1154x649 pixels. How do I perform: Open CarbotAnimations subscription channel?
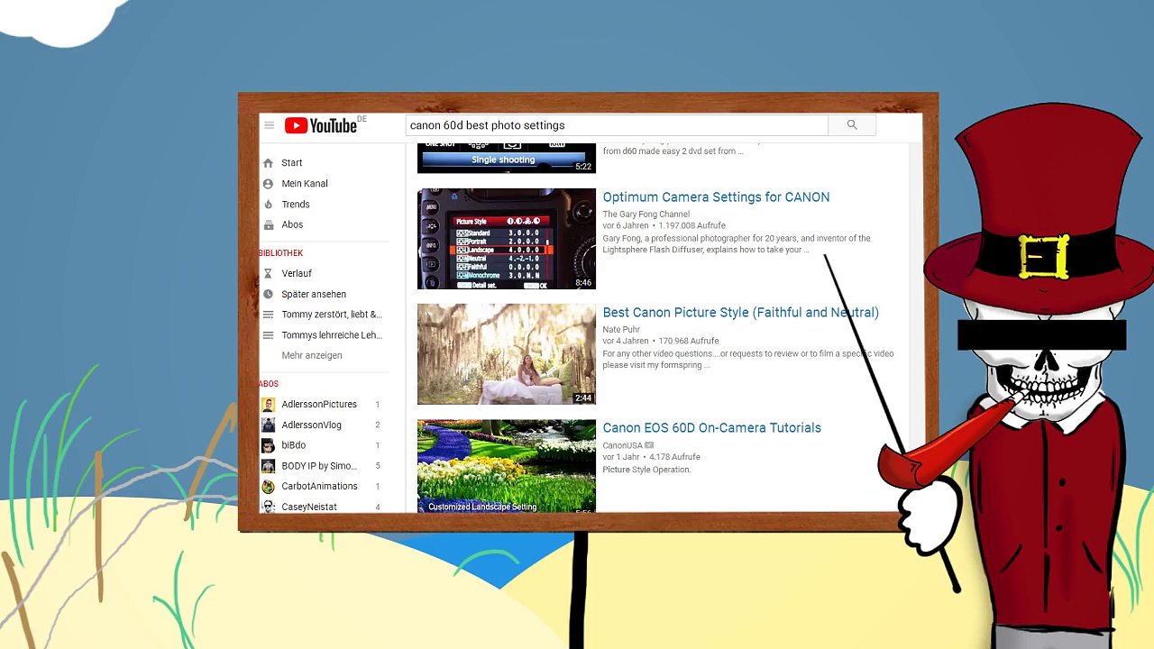[318, 487]
